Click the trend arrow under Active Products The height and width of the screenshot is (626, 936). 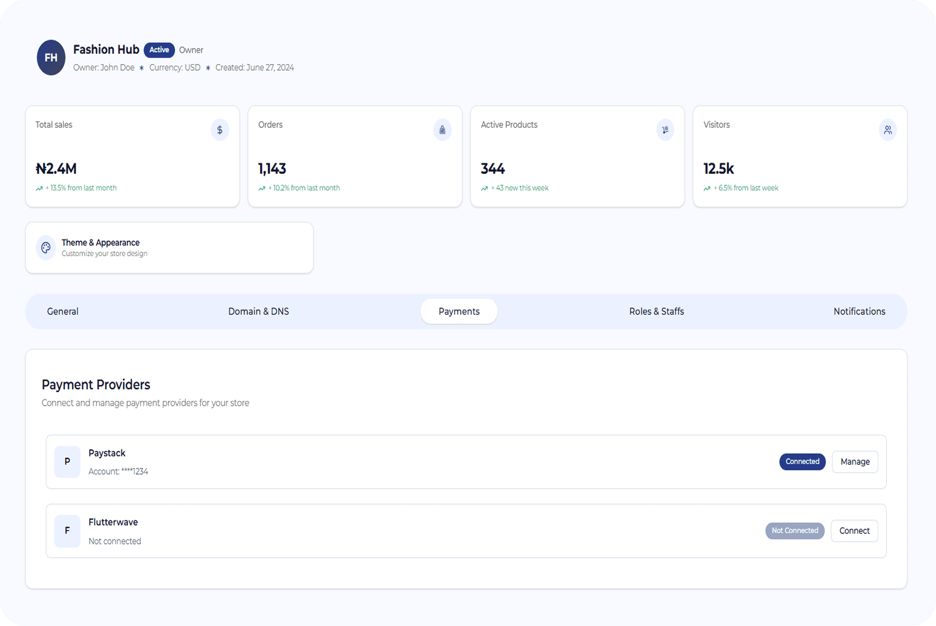(484, 188)
